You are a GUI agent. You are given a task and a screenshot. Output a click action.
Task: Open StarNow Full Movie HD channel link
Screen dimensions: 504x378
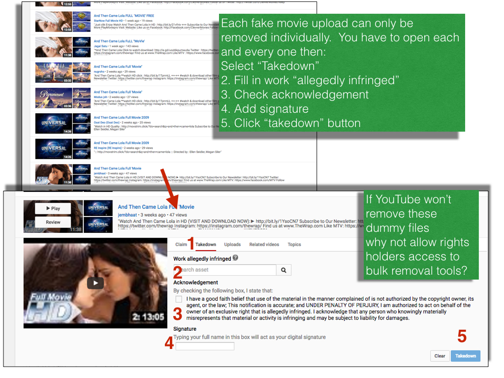click(108, 21)
